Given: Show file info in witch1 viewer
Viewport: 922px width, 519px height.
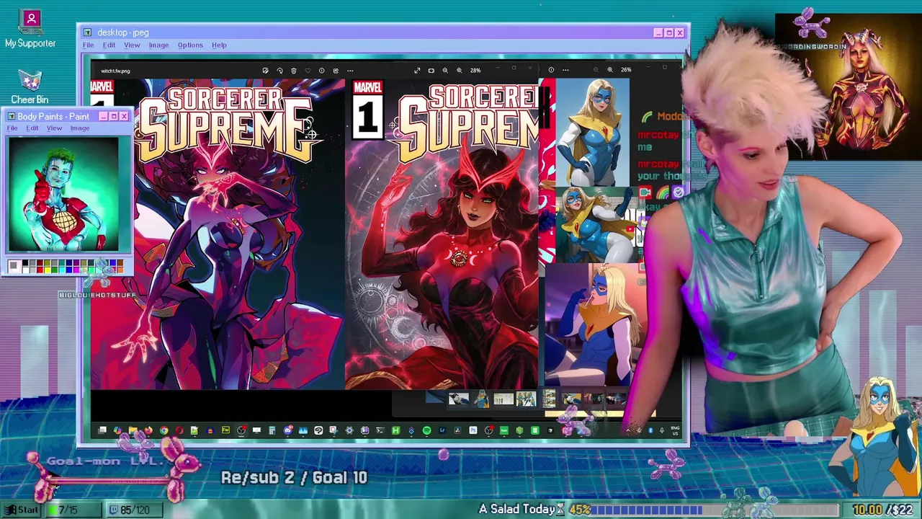Looking at the screenshot, I should (322, 70).
